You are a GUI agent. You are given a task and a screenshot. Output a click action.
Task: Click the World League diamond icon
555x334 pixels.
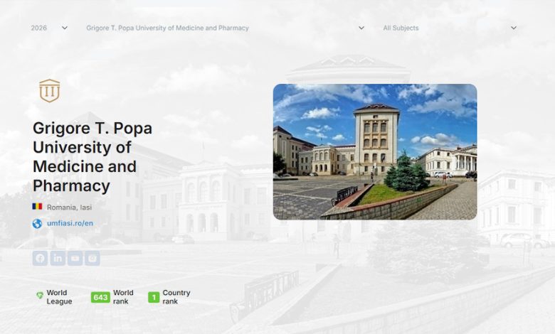tap(40, 295)
